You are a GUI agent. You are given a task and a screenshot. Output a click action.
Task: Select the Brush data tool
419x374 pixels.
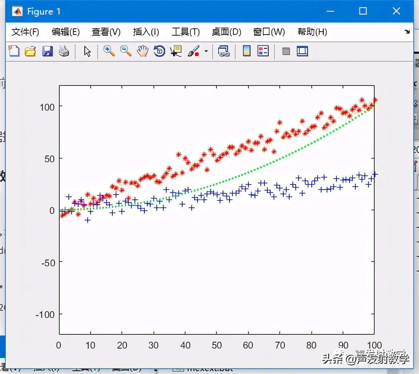[193, 51]
